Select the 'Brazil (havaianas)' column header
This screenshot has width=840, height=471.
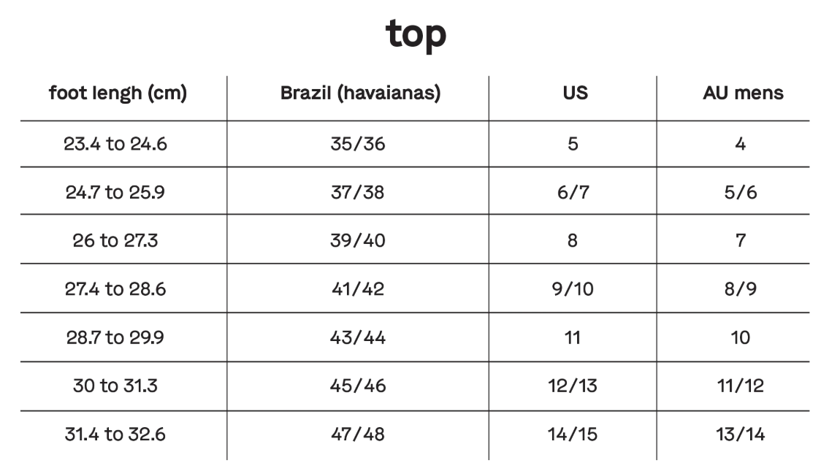click(x=361, y=93)
